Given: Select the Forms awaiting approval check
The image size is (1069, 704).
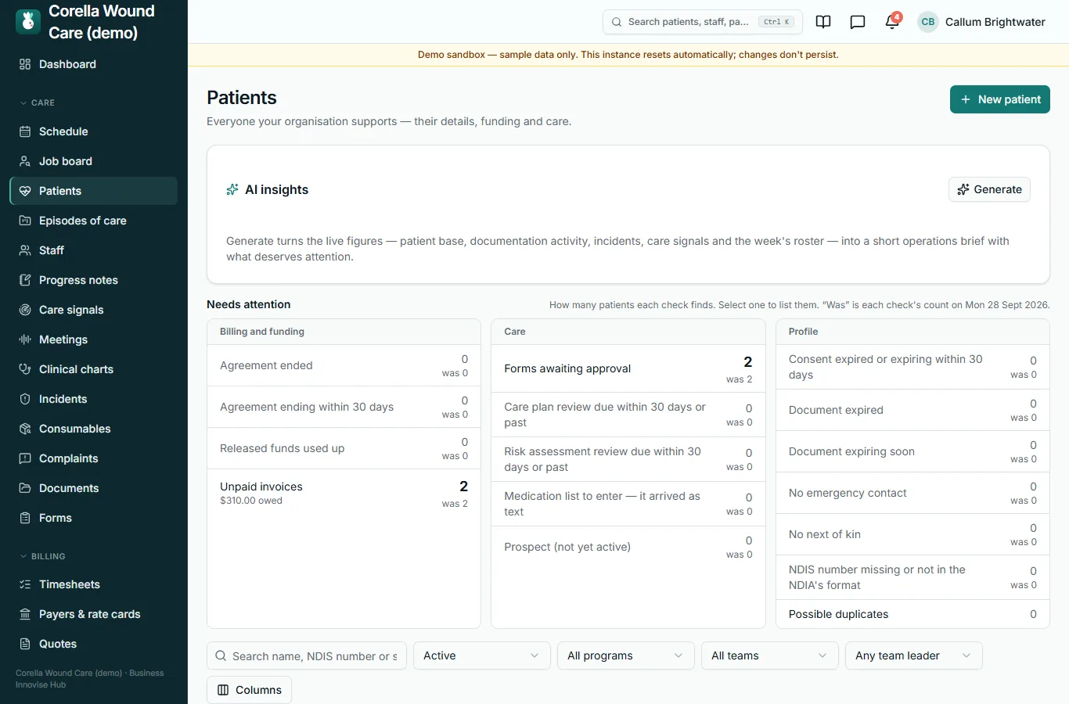Looking at the screenshot, I should coord(628,368).
